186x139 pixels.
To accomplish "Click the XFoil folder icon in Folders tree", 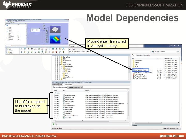I will coord(62,79).
